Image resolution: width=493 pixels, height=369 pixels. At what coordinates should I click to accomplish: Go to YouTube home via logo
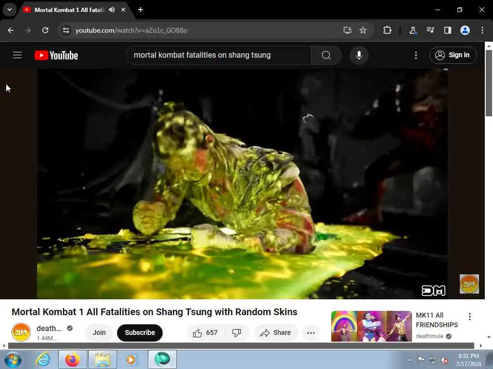tap(56, 55)
